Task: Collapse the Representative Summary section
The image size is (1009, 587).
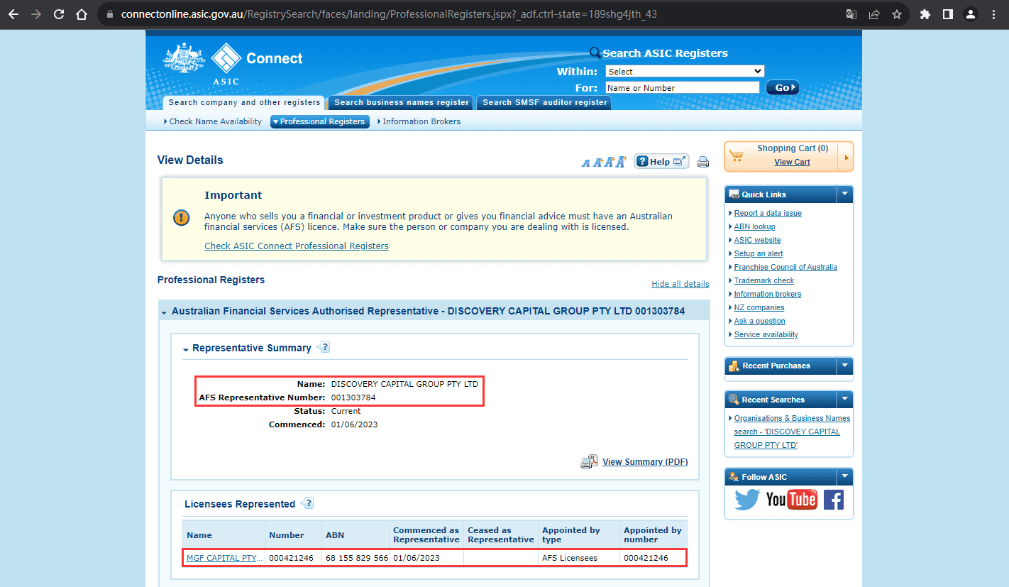Action: (186, 349)
